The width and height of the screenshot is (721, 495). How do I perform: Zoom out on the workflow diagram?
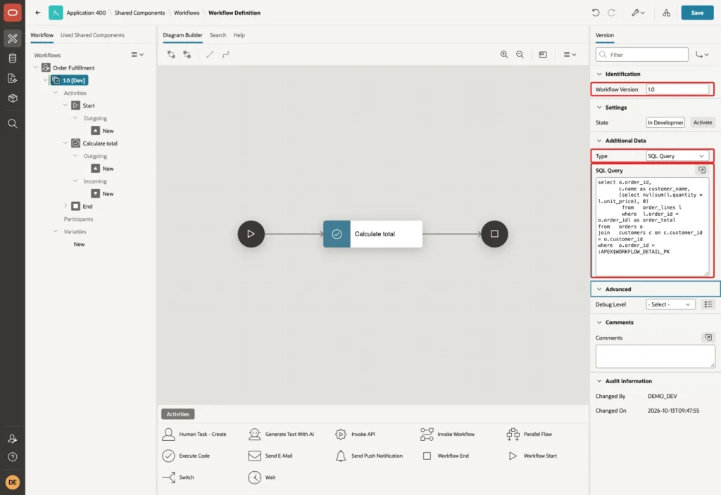[x=520, y=54]
